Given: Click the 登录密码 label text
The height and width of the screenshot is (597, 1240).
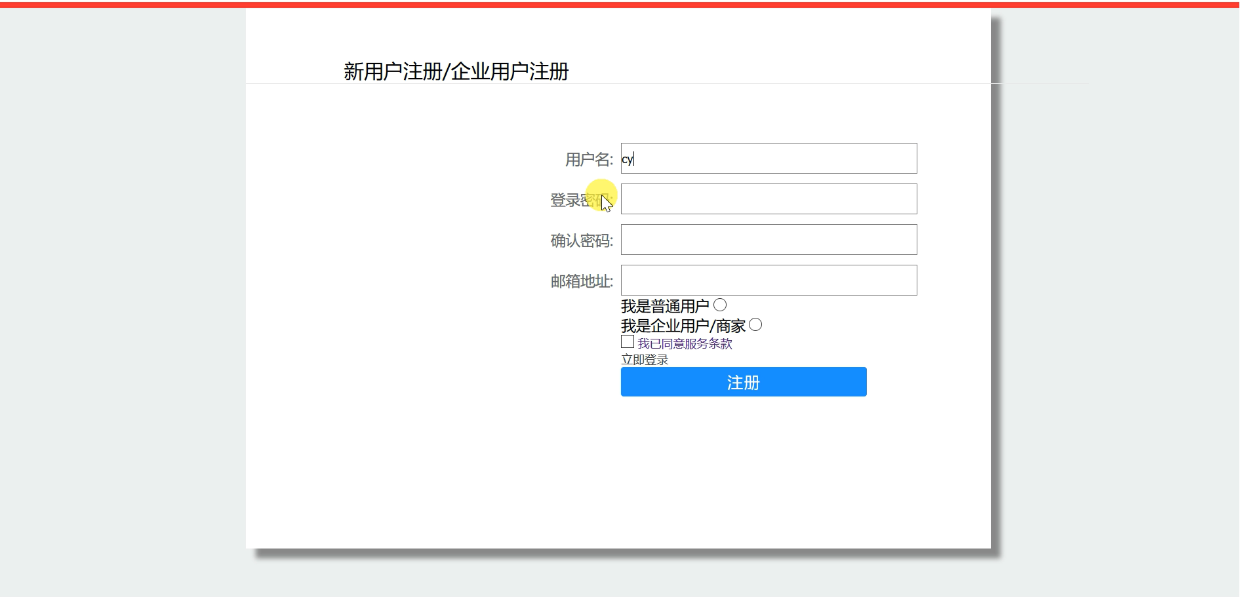Looking at the screenshot, I should click(x=581, y=199).
